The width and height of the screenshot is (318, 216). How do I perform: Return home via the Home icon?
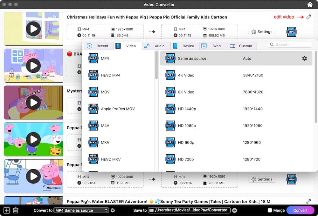click(309, 4)
